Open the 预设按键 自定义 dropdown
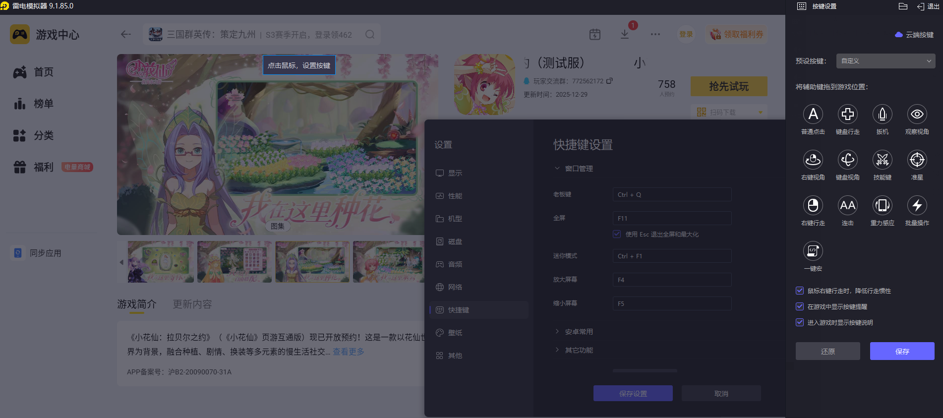 point(886,61)
